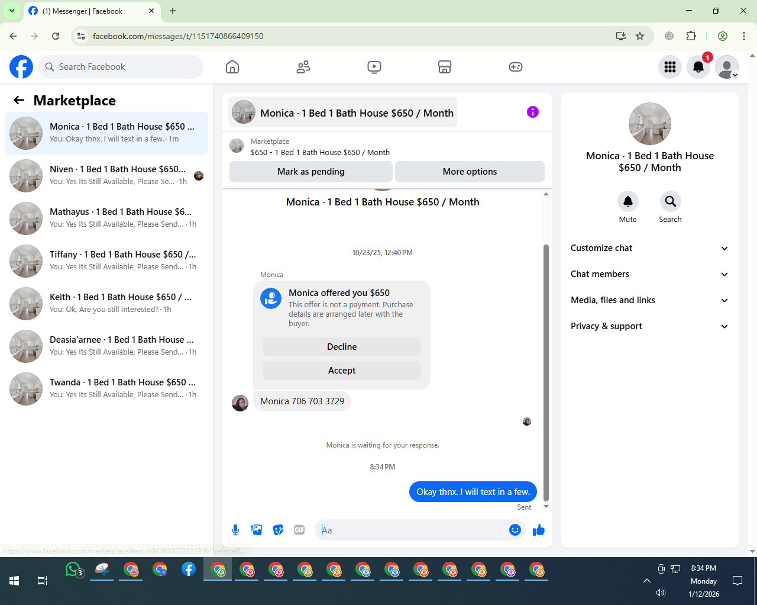Click the large listing photo in right panel
Screen dimensions: 757x605
click(x=650, y=124)
